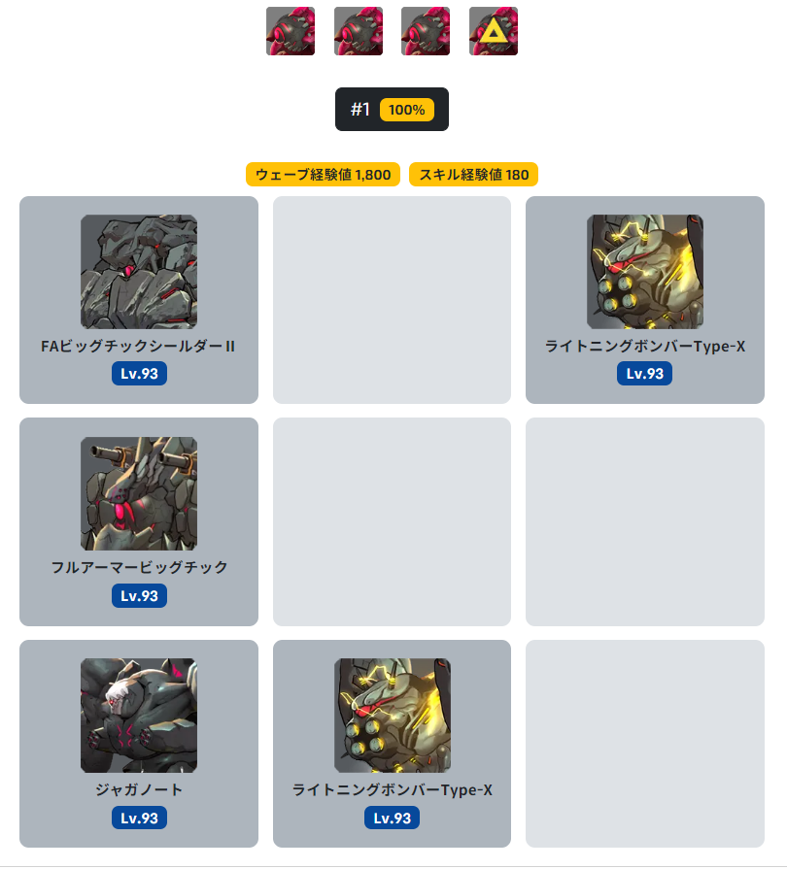
Task: Open ジャガノート portrait image
Action: pos(139,716)
